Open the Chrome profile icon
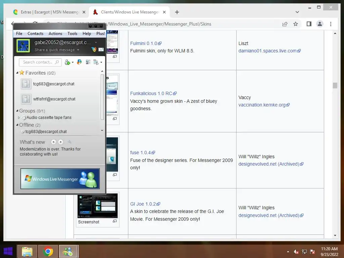Image resolution: width=344 pixels, height=258 pixels. click(320, 24)
